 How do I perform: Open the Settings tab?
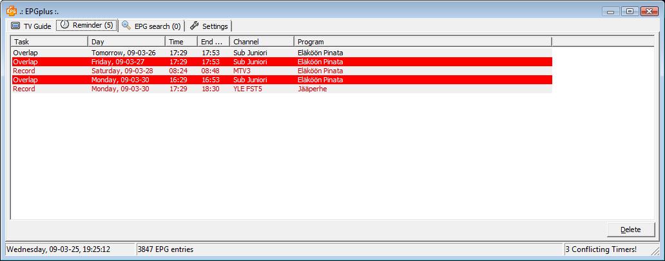(x=209, y=26)
